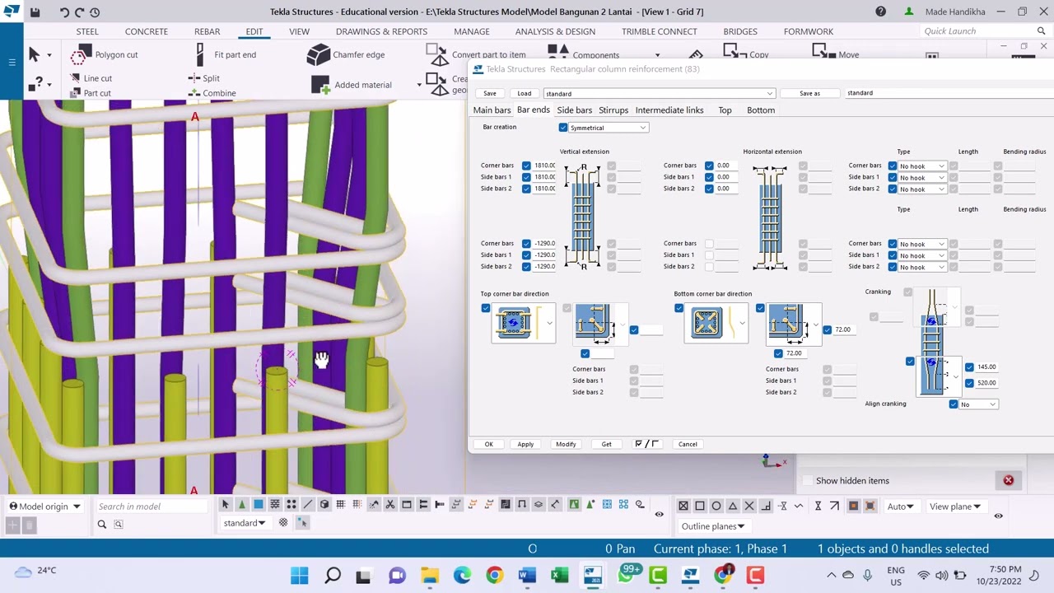Open the undo history clock icon
1054x593 pixels.
(95, 12)
